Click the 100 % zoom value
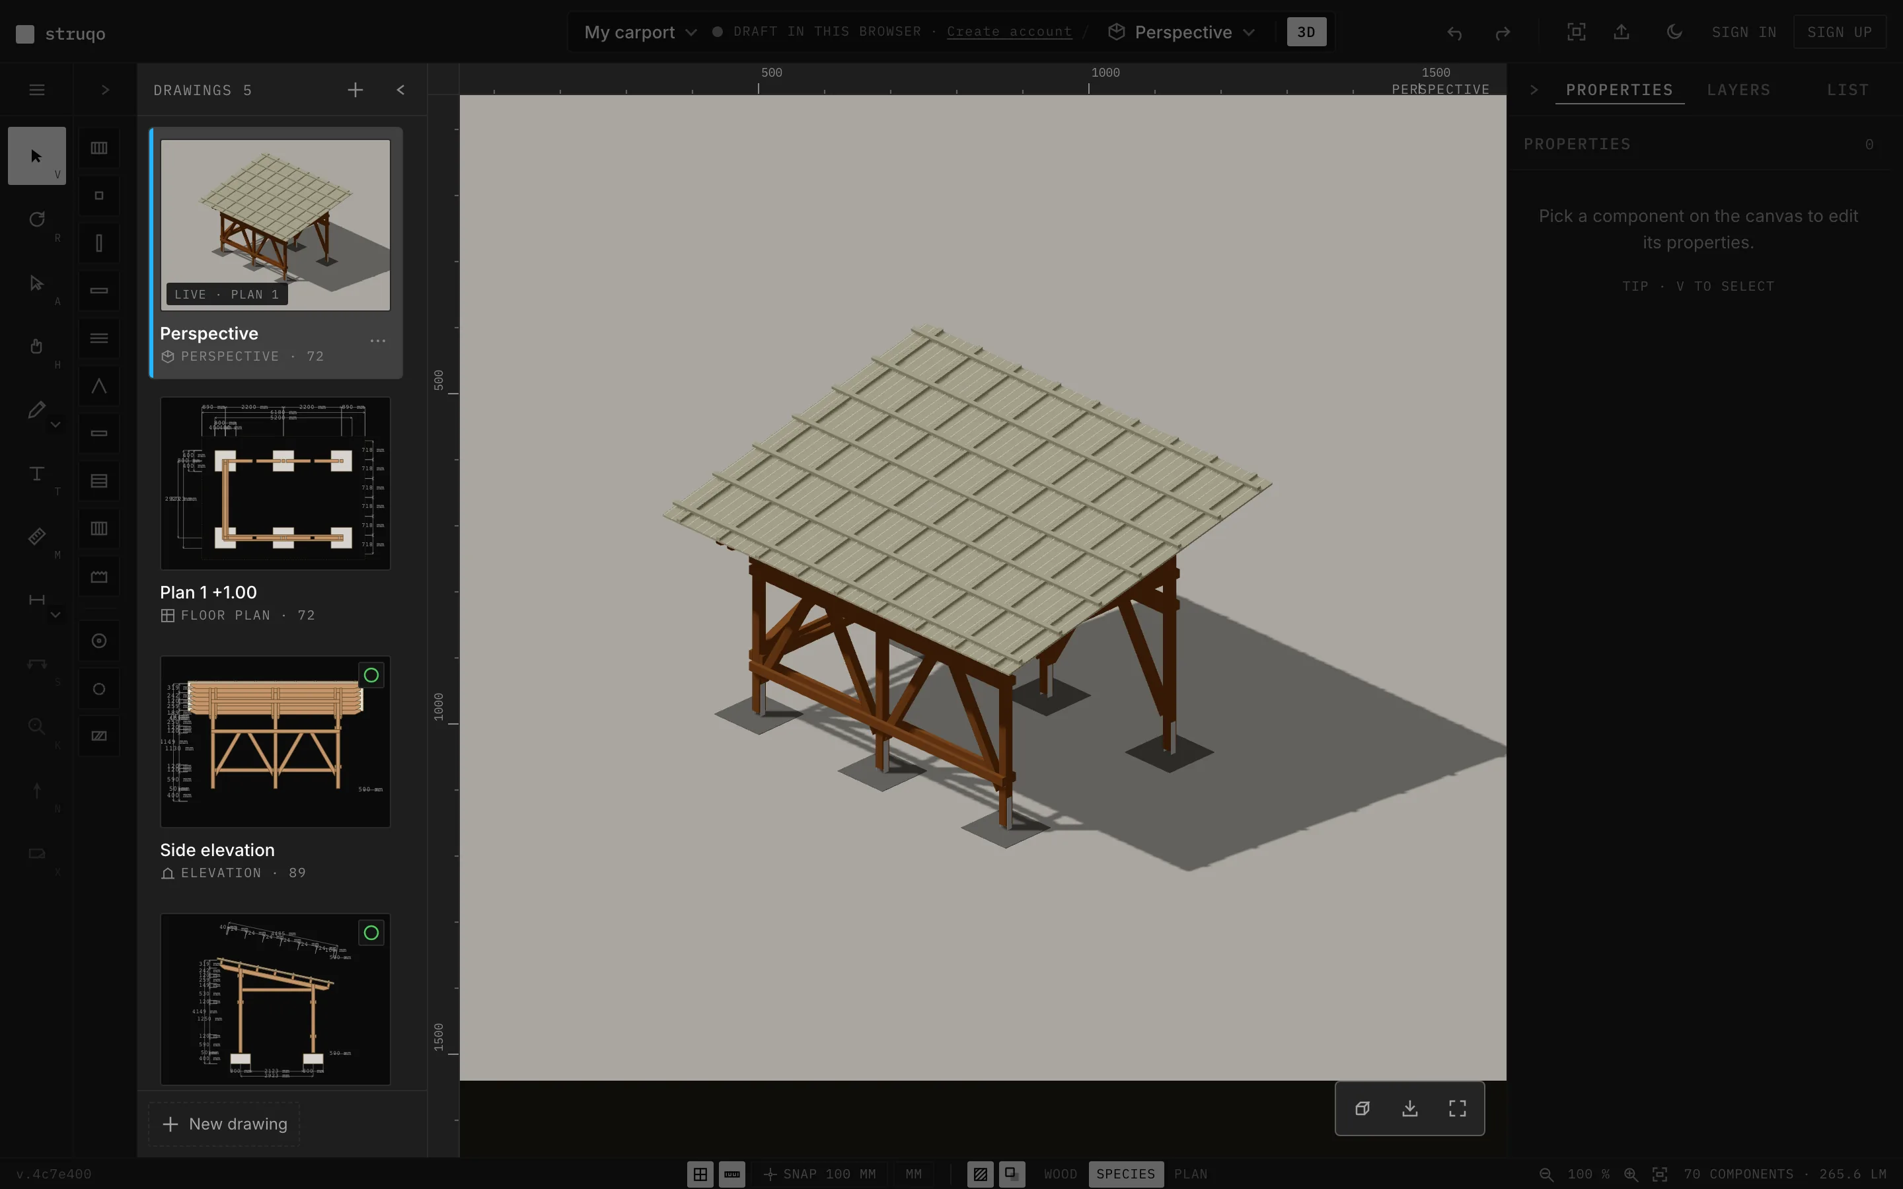 click(x=1588, y=1174)
